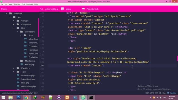Switch to Atom in taskbar
Image resolution: width=178 pixels, height=100 pixels.
[83, 97]
